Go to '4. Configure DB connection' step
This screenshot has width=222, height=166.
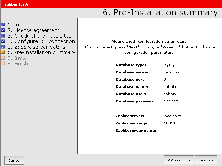point(41,41)
